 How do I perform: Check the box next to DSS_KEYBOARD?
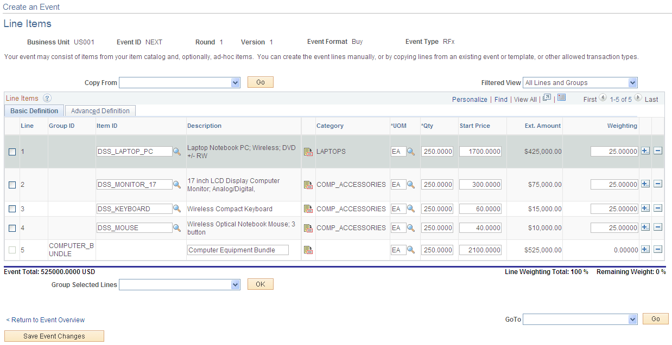(x=12, y=209)
